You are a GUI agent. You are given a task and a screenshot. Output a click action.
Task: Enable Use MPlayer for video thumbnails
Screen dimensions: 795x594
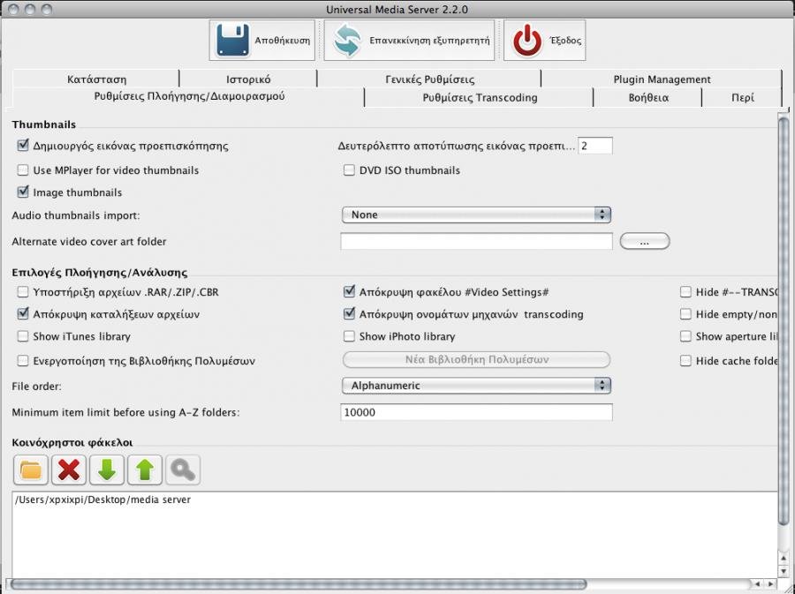[23, 170]
